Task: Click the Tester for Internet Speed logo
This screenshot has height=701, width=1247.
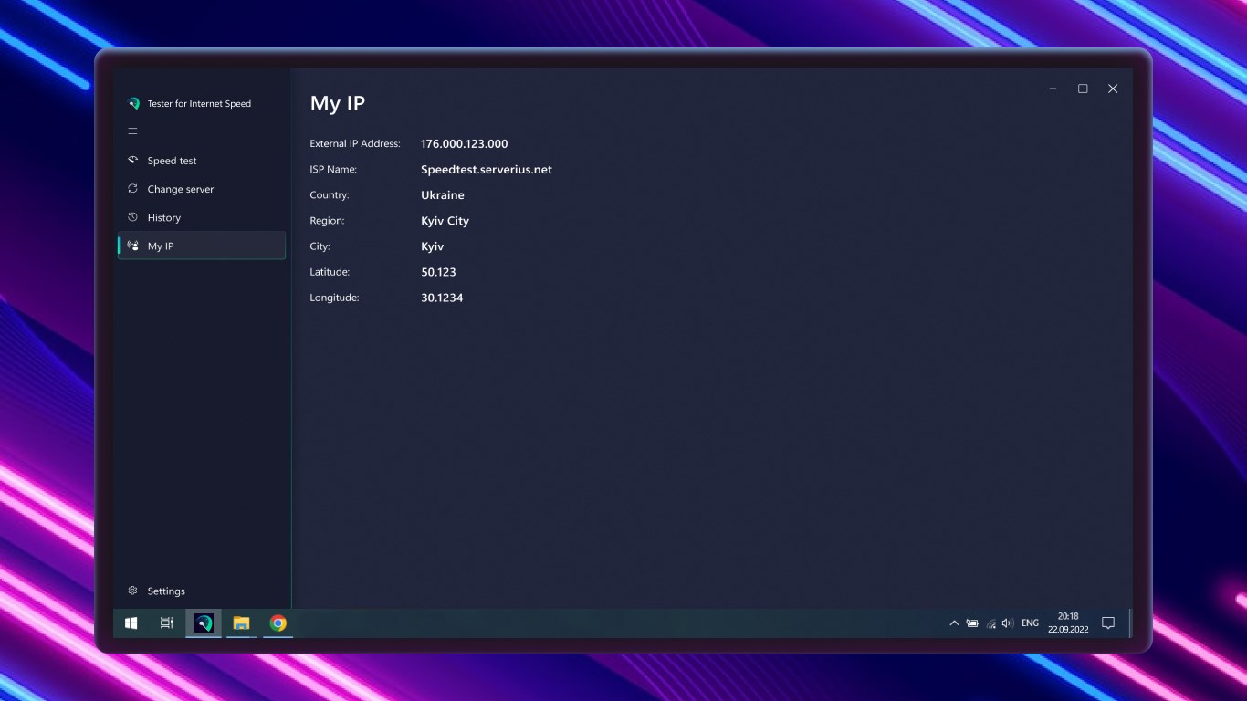Action: coord(133,104)
